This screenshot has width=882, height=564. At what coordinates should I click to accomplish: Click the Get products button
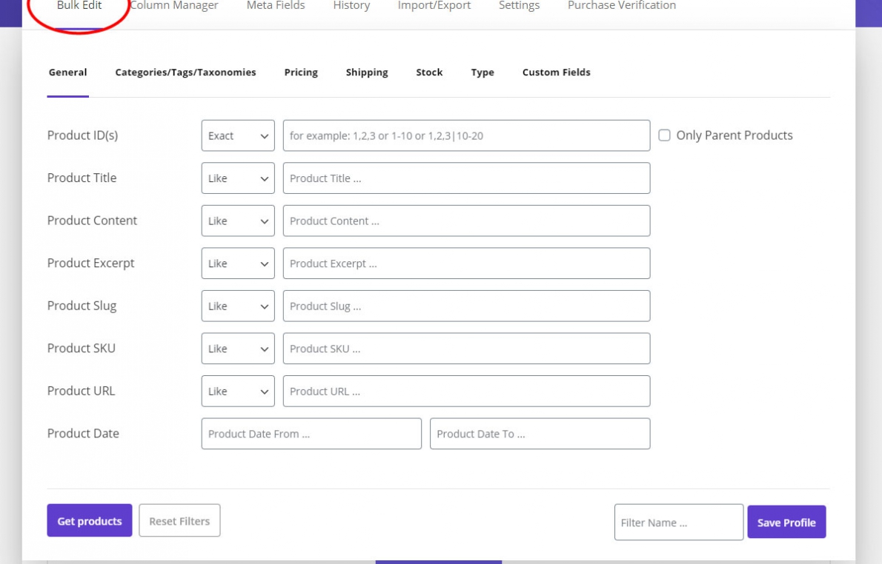[x=89, y=520]
